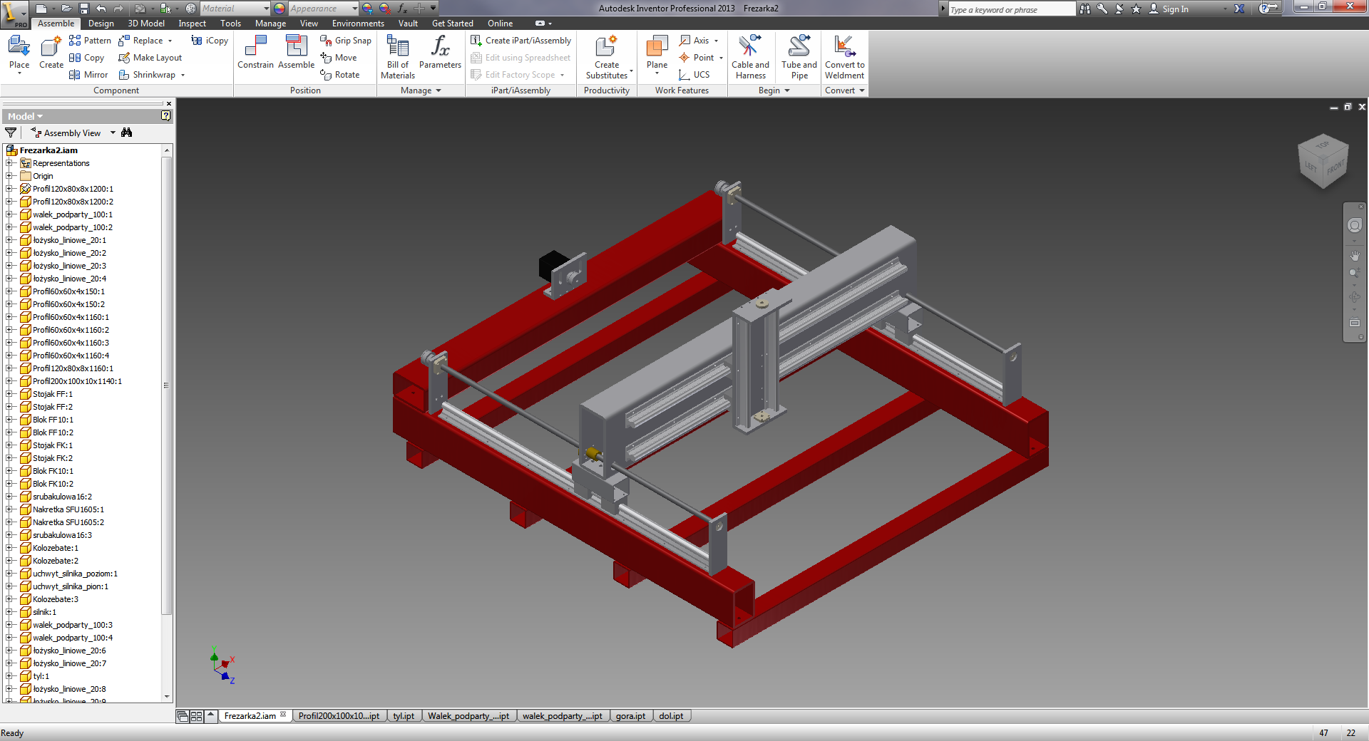
Task: Click the Copy component tool
Action: 86,58
